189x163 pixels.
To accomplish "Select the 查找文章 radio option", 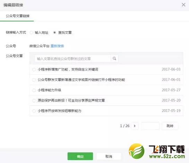I will 54,32.
